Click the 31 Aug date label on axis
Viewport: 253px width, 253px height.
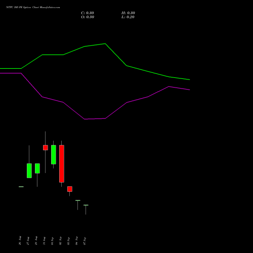(45, 240)
